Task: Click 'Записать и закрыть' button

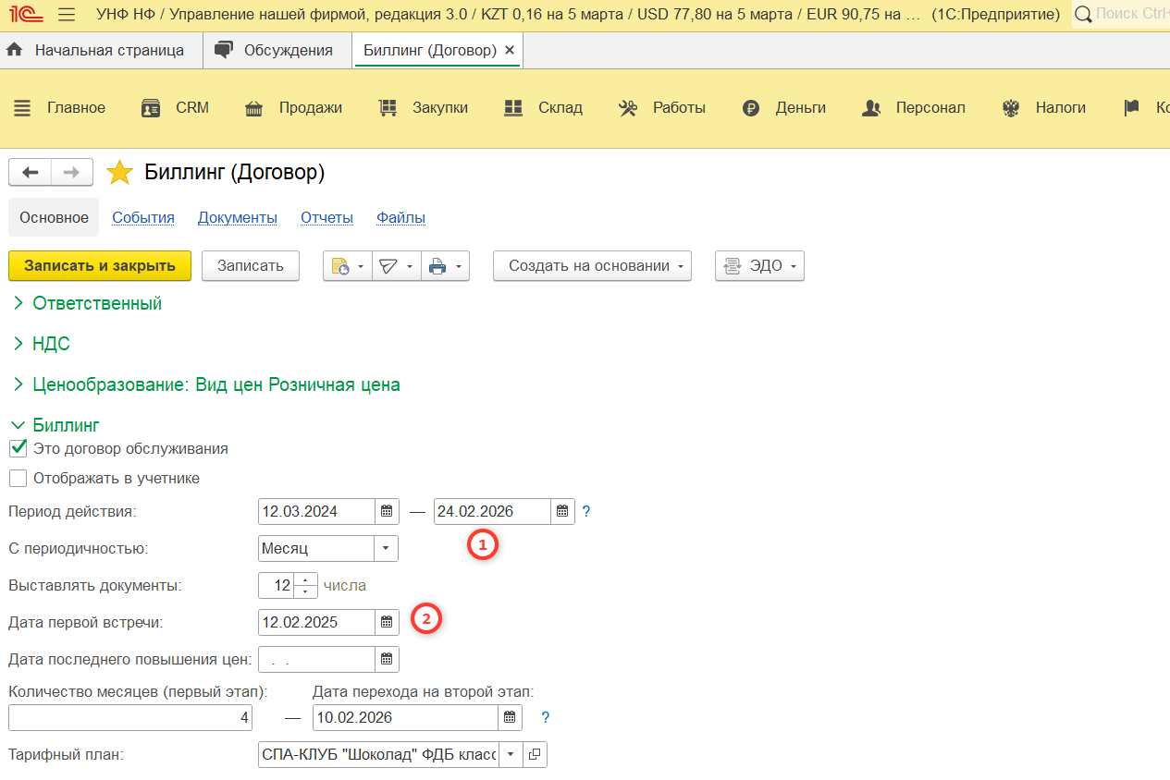Action: pos(100,266)
